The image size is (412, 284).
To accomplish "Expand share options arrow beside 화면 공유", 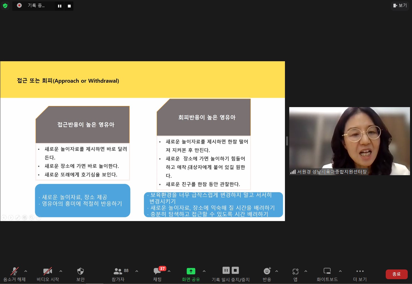I will pyautogui.click(x=204, y=271).
